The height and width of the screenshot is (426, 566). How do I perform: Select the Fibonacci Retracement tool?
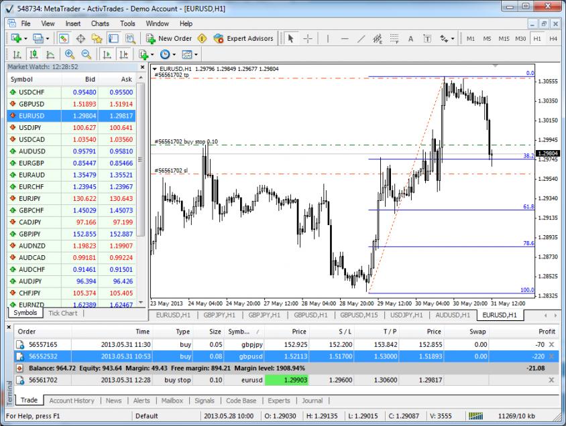point(394,39)
